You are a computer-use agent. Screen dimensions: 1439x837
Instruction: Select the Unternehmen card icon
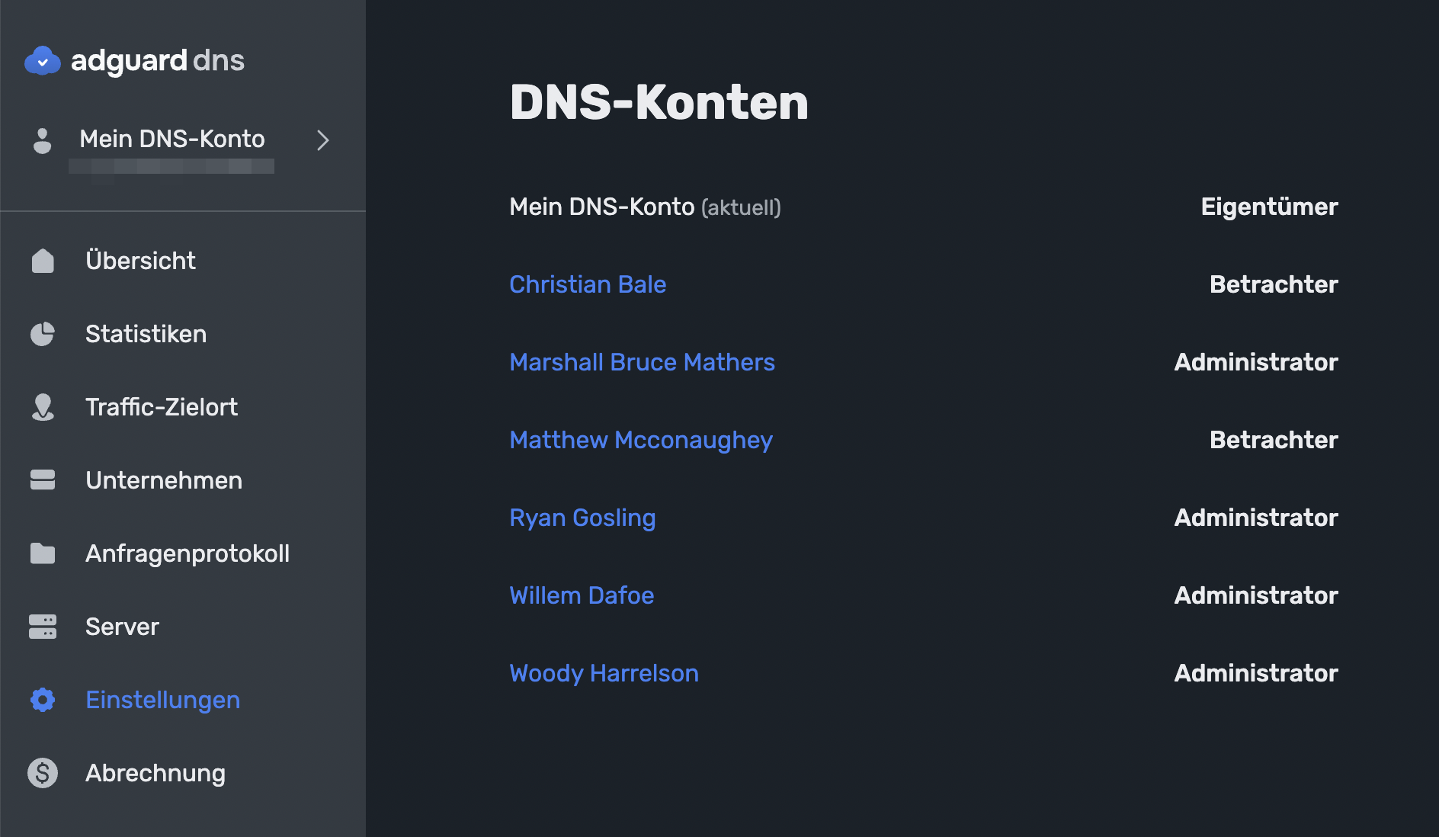coord(43,479)
